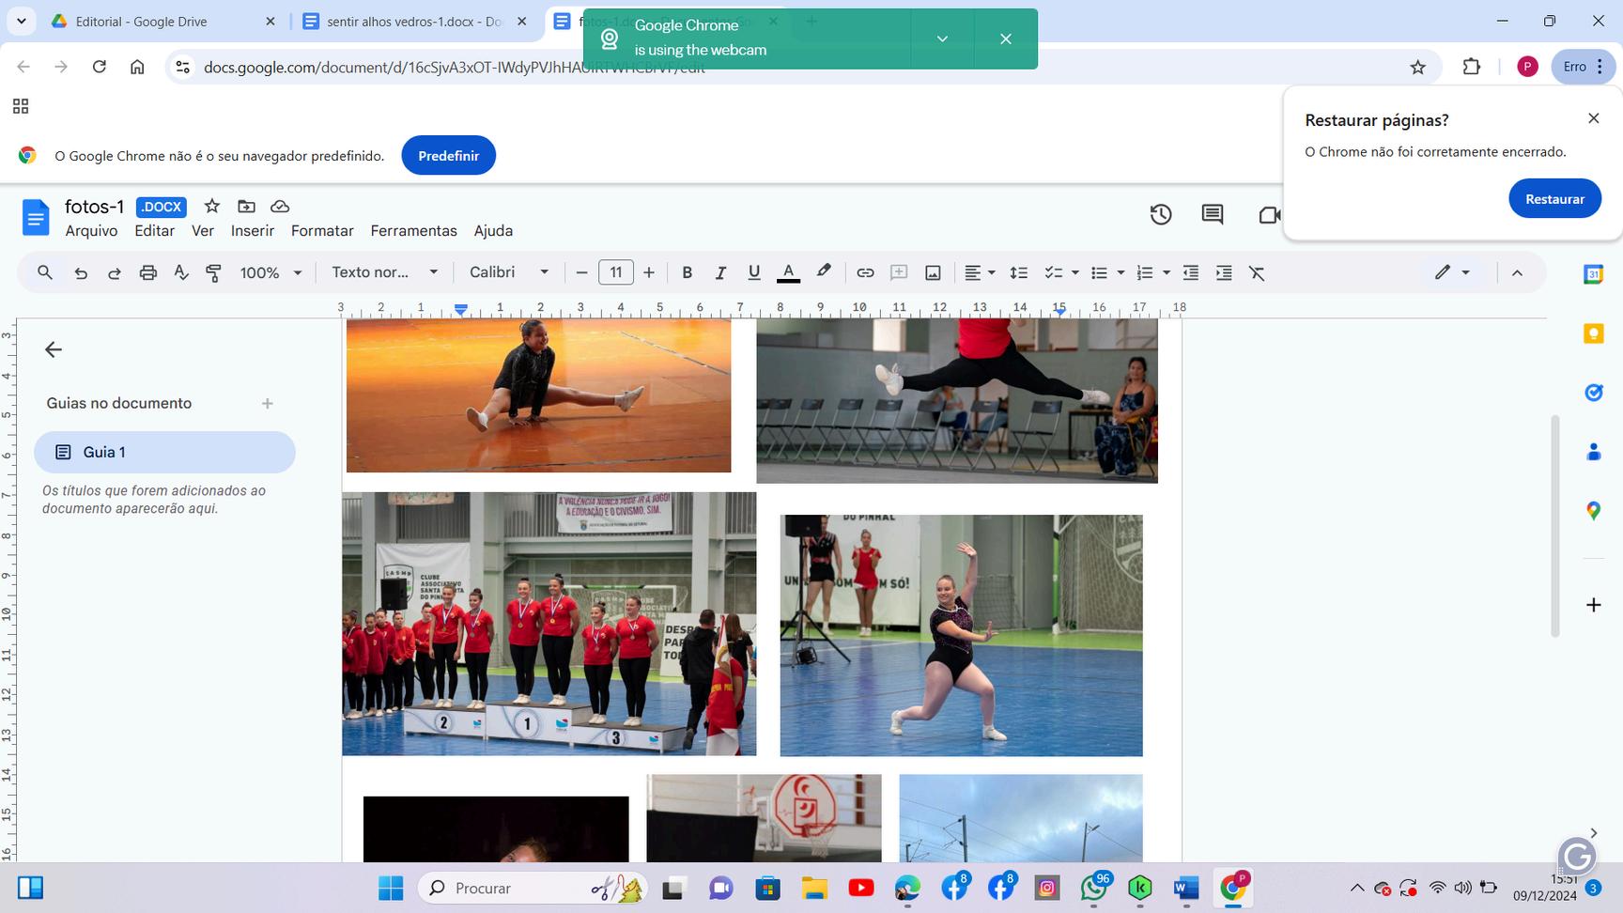Image resolution: width=1623 pixels, height=913 pixels.
Task: Choose the text color swatch
Action: [789, 272]
